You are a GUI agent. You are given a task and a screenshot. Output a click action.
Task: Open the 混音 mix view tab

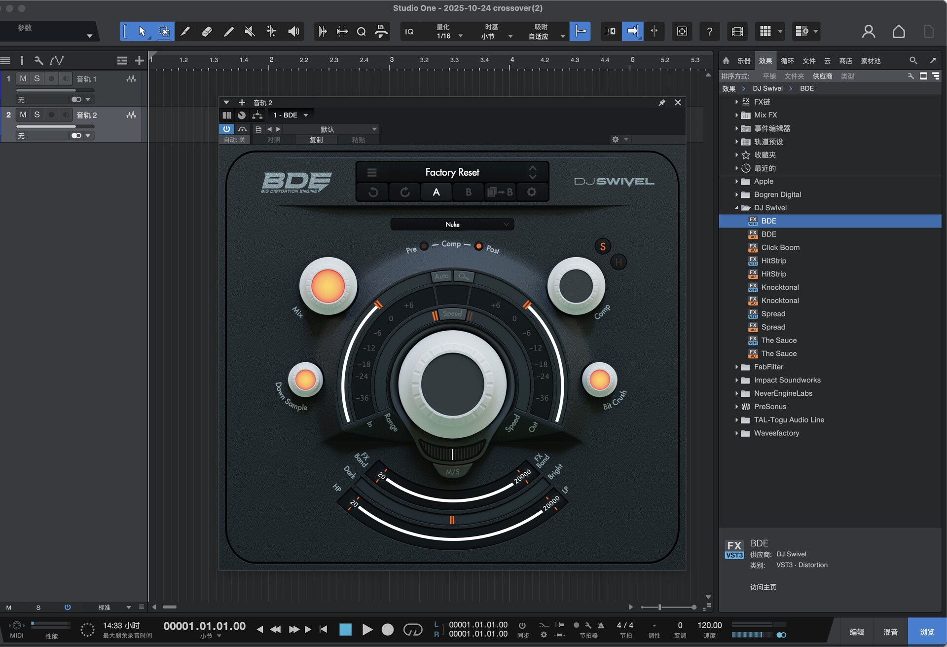(890, 632)
